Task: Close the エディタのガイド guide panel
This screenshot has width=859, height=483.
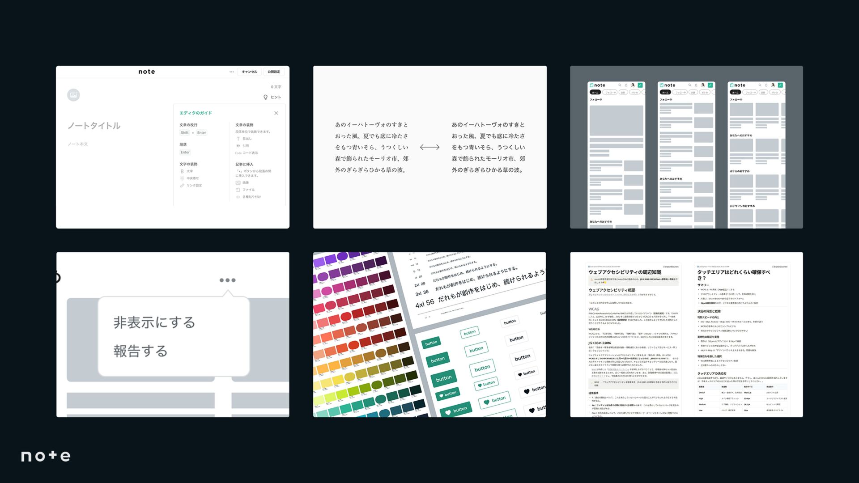Action: point(276,113)
